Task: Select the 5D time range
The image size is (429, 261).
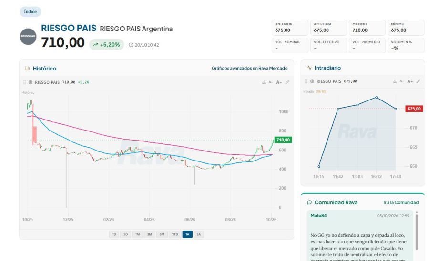Action: coord(125,234)
